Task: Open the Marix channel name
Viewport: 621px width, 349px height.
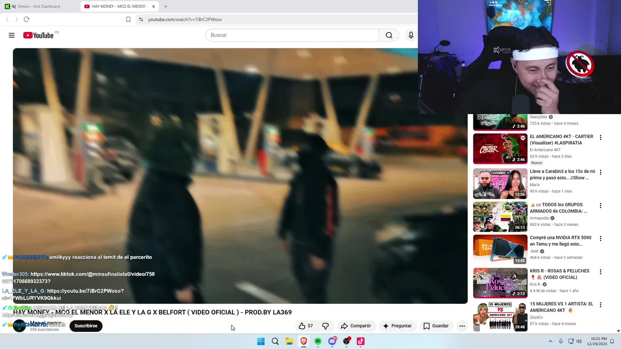Action: pos(535,185)
